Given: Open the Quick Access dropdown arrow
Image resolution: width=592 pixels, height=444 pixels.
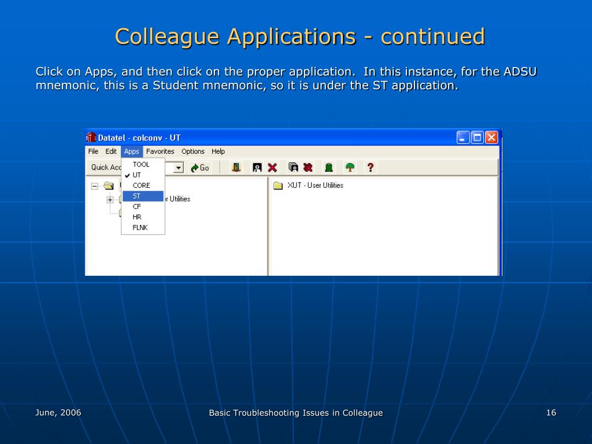Looking at the screenshot, I should click(x=179, y=168).
